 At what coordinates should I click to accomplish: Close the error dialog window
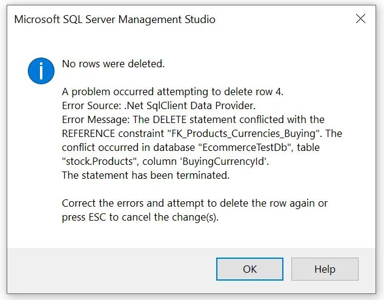pyautogui.click(x=360, y=19)
